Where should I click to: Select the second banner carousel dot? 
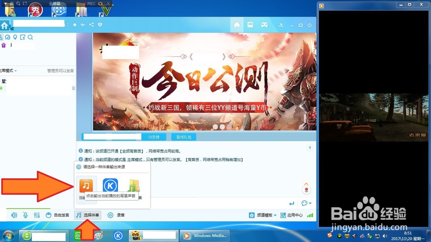222,127
